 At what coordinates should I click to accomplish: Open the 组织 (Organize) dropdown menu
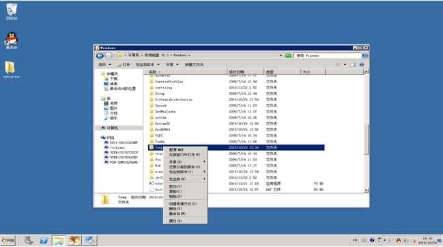point(105,65)
